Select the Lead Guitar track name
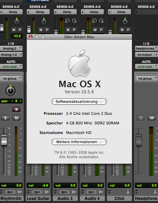Screen dimensions: 158x203 pyautogui.click(x=38, y=198)
